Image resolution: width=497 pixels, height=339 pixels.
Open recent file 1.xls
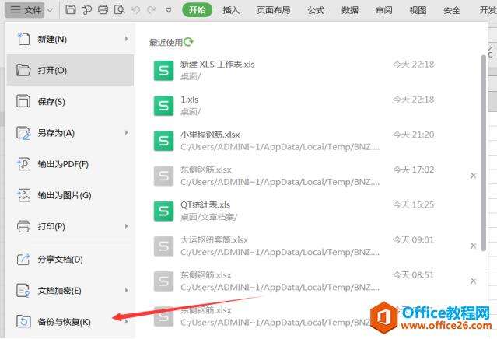tap(313, 105)
